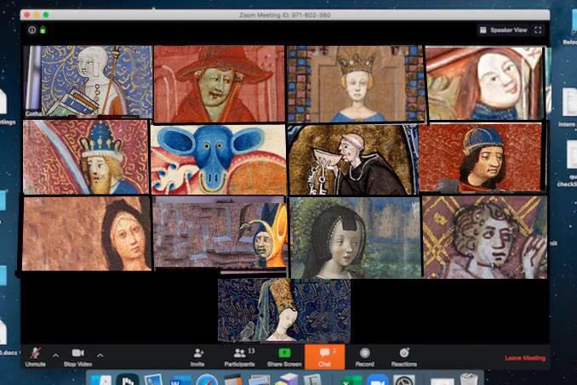Select the smiling red-haired woman tile
The width and height of the screenshot is (577, 385).
coord(485,83)
